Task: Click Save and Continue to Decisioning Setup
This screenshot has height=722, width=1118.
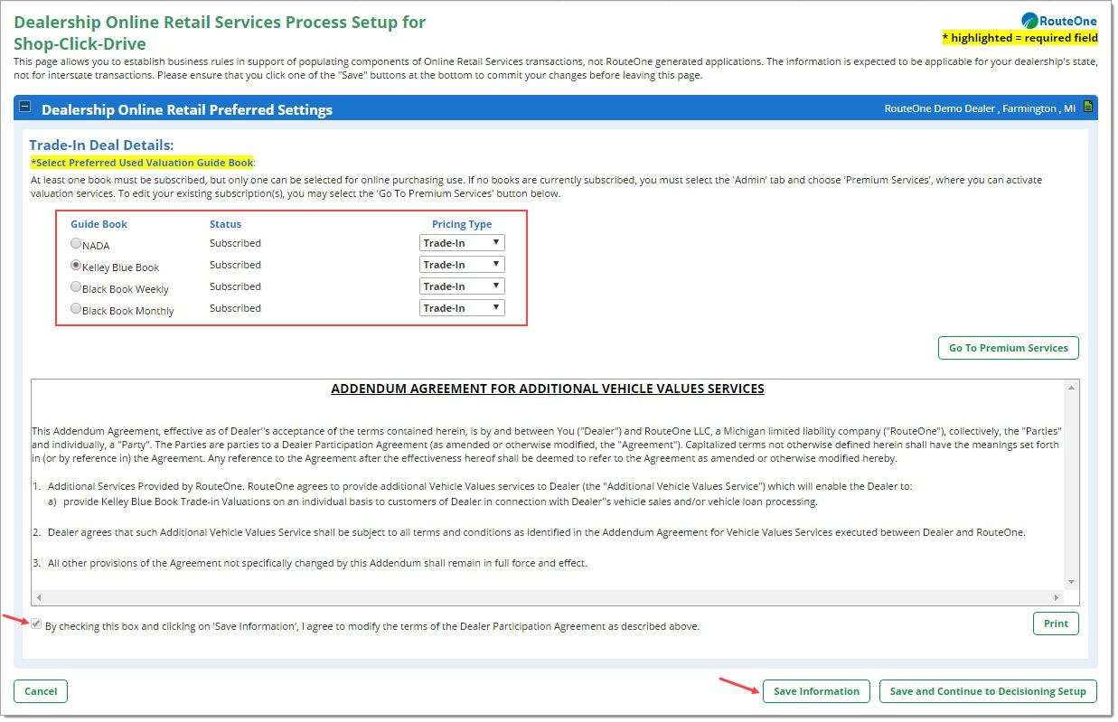Action: pyautogui.click(x=988, y=691)
